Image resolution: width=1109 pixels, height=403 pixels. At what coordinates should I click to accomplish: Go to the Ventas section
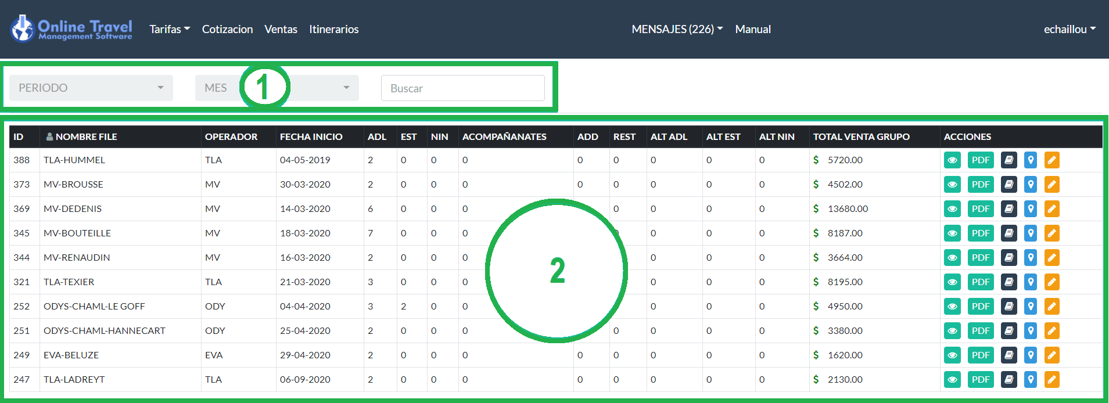coord(281,29)
